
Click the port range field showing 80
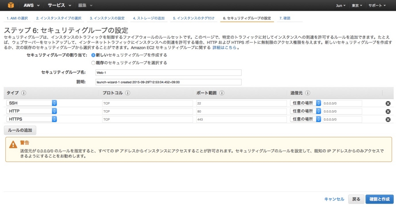tap(241, 111)
